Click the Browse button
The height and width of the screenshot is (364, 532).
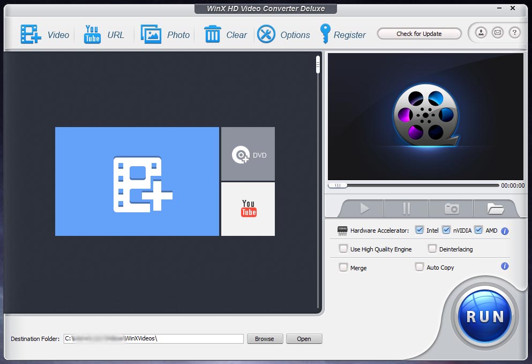coord(264,339)
